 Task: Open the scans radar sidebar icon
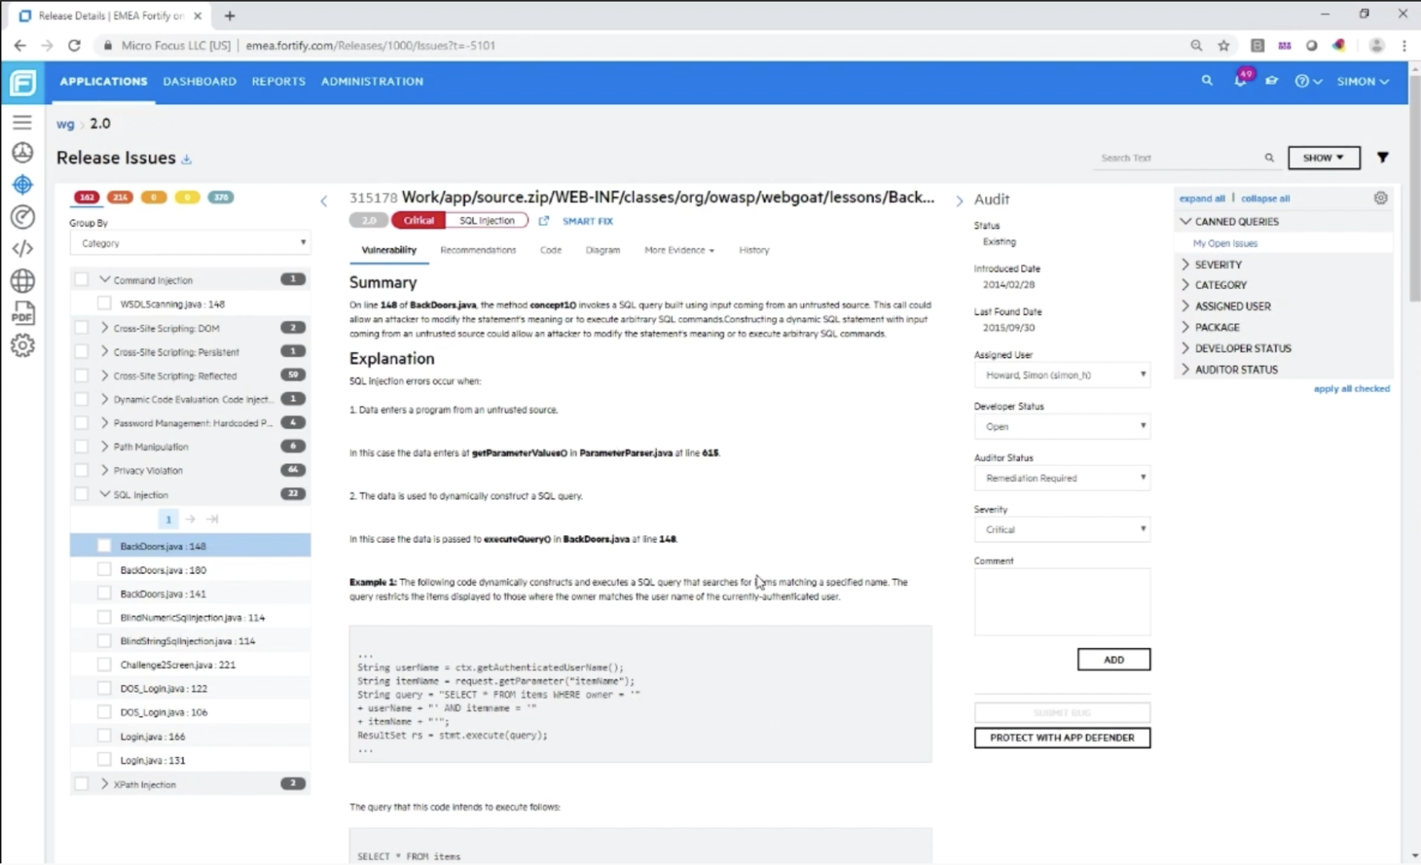(x=22, y=216)
